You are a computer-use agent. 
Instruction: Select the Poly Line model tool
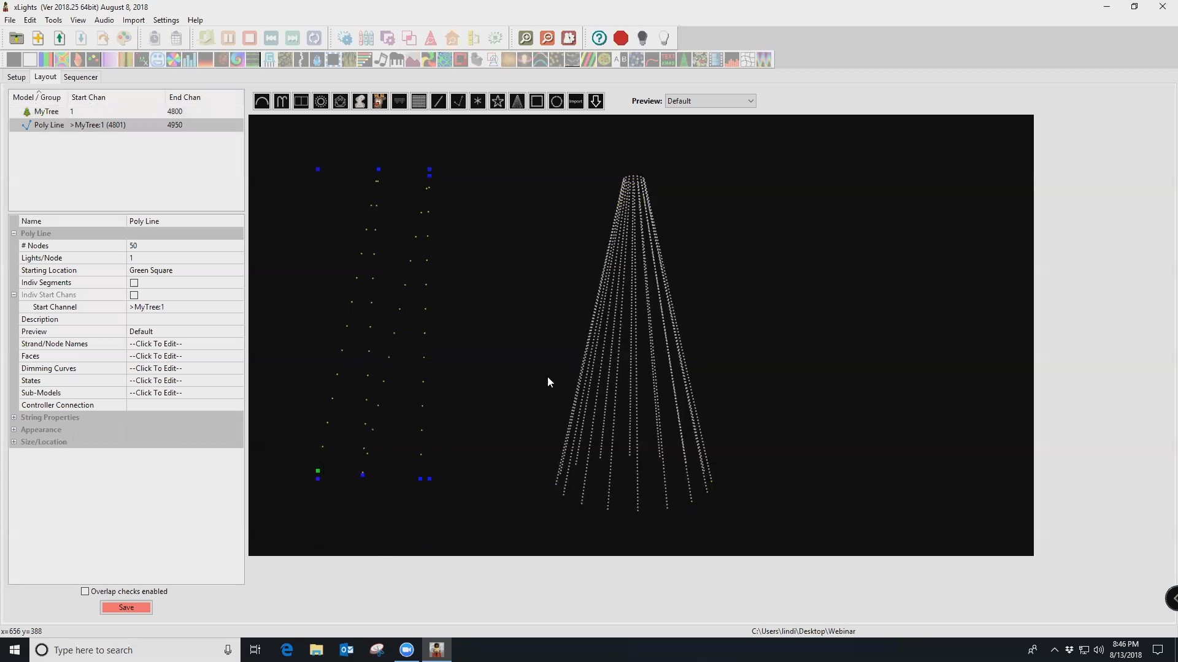[458, 101]
